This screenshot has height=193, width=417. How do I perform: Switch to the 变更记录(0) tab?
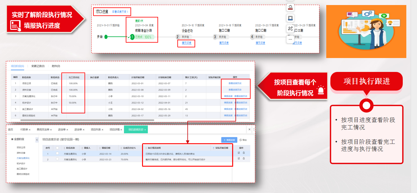pyautogui.click(x=38, y=66)
